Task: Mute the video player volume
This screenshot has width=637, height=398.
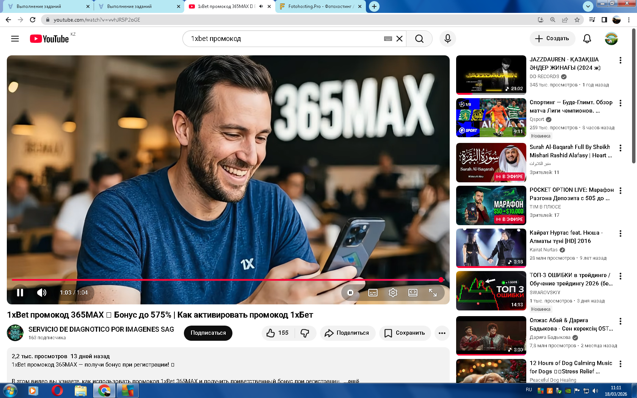Action: tap(42, 293)
